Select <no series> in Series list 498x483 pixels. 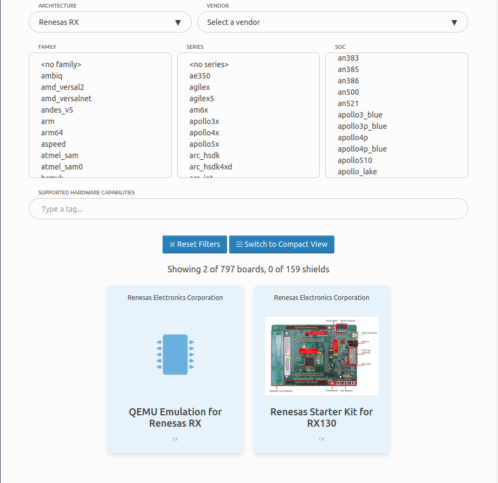coord(209,64)
